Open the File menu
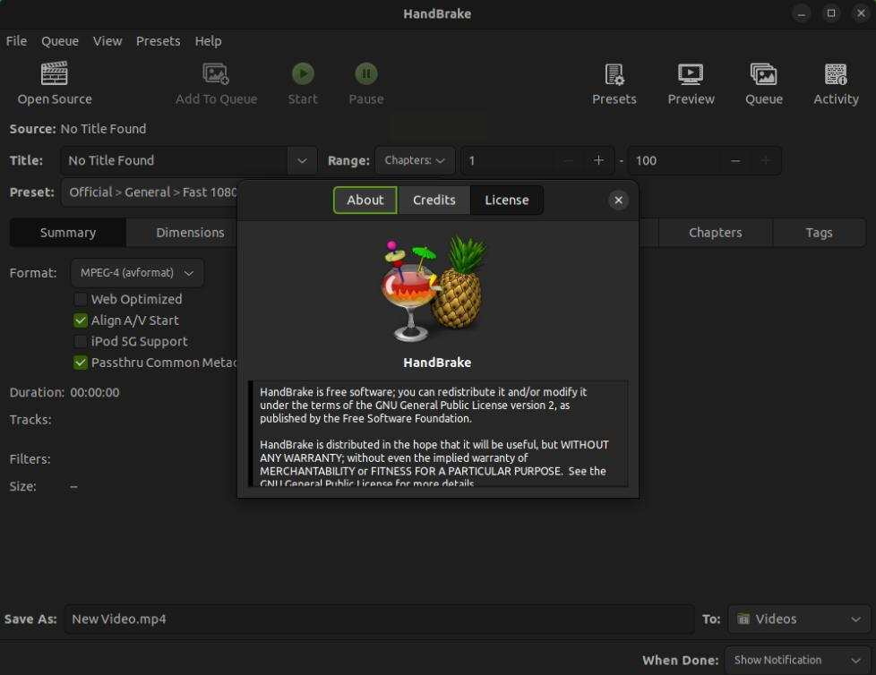The width and height of the screenshot is (876, 675). click(x=16, y=41)
